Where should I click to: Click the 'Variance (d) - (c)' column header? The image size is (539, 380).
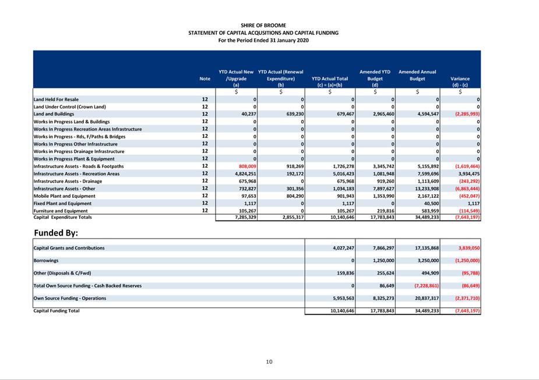[460, 81]
